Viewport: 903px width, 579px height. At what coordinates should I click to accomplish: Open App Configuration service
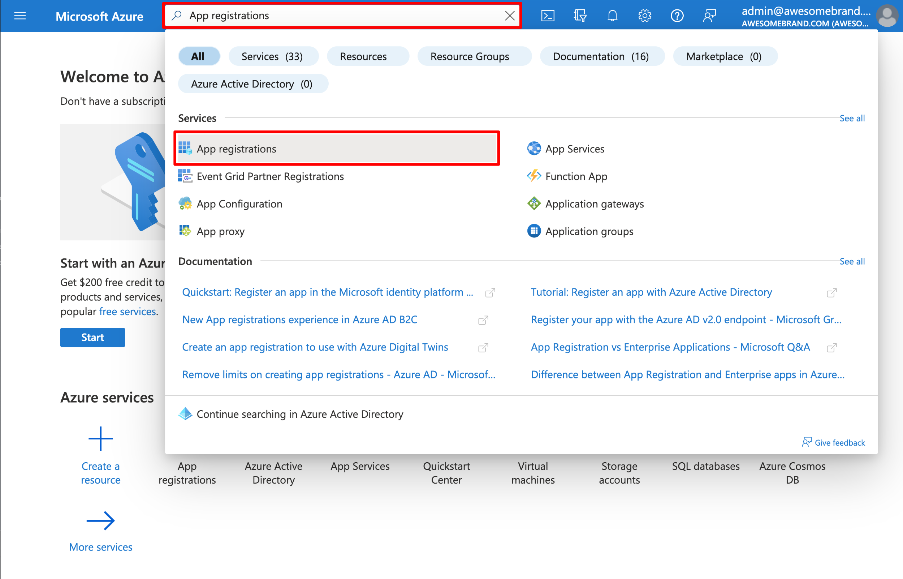(x=239, y=203)
